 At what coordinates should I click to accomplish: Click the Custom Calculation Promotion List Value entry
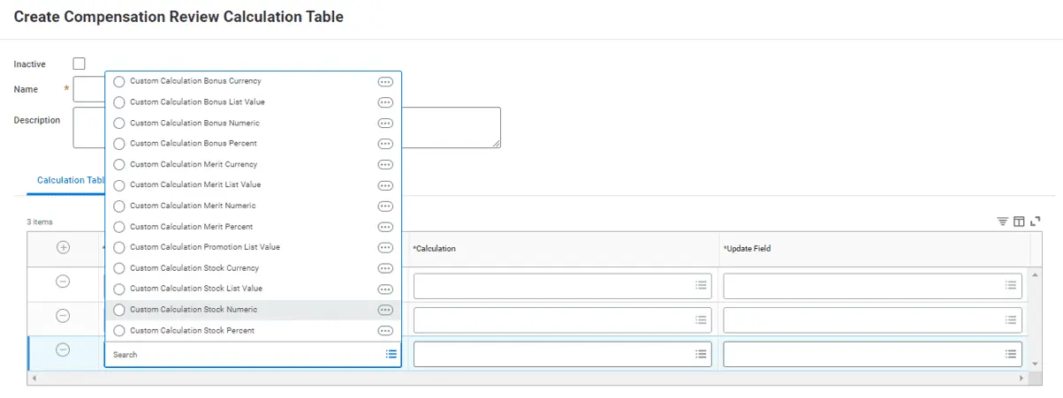point(204,248)
